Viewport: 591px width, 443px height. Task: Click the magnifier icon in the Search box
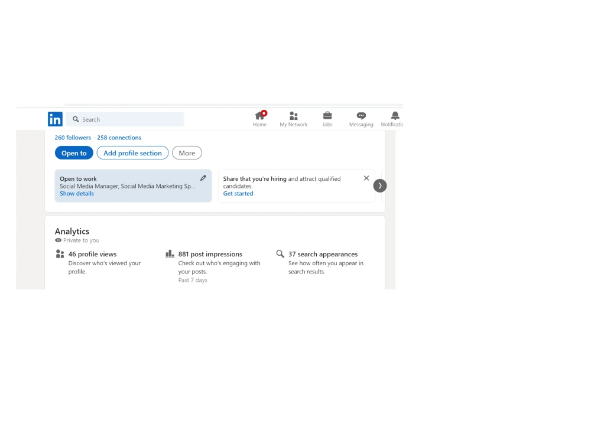[76, 119]
